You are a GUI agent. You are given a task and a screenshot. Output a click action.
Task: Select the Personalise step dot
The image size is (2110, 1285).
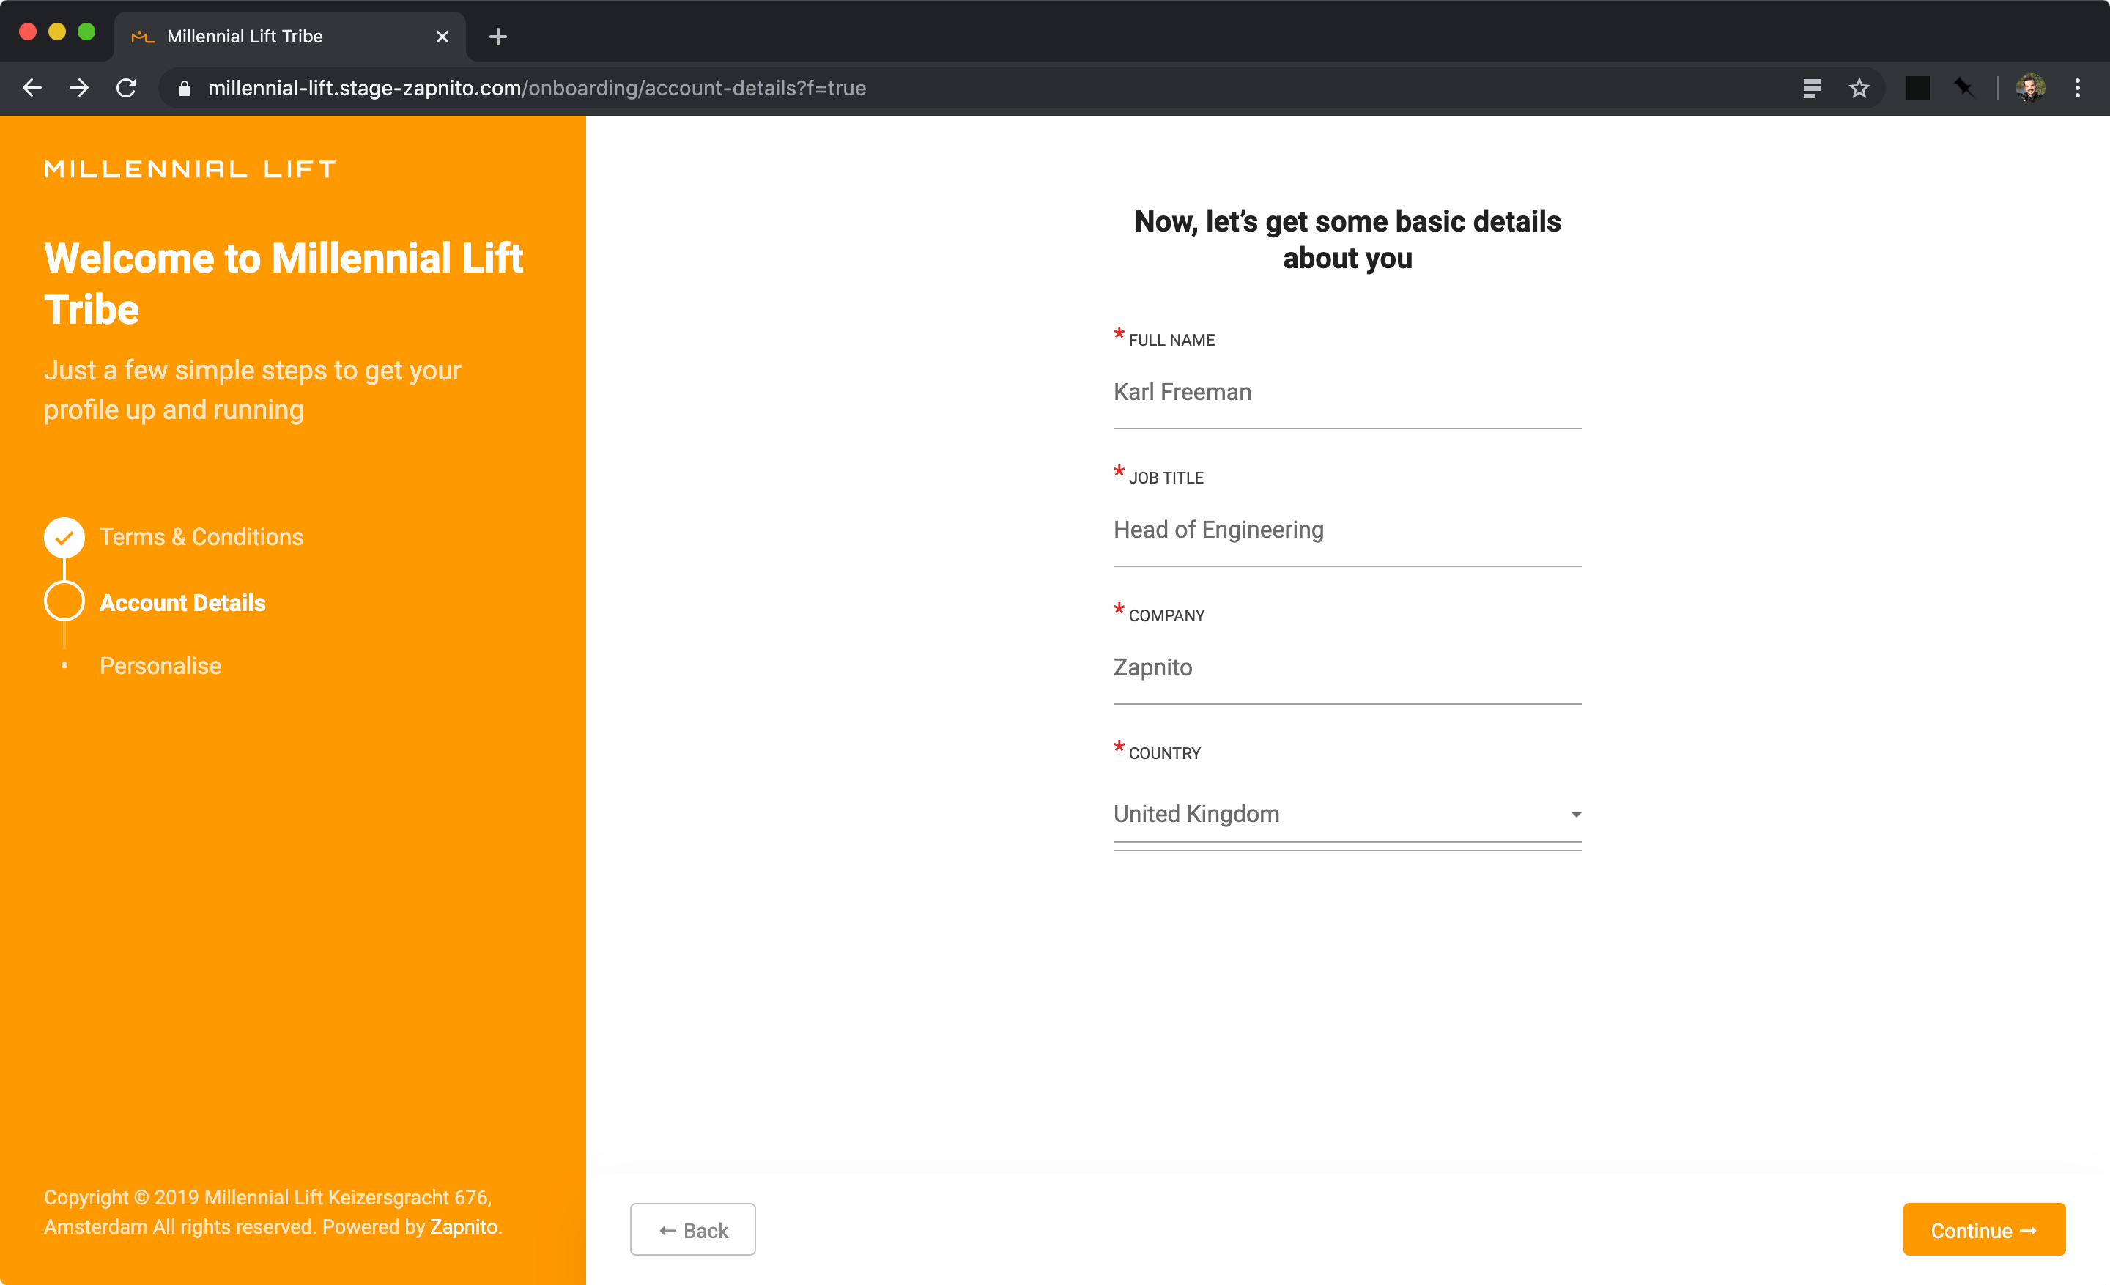(64, 665)
